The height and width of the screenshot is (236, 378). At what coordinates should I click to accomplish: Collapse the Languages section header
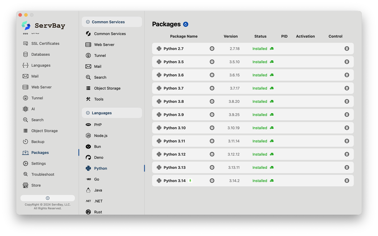(88, 113)
